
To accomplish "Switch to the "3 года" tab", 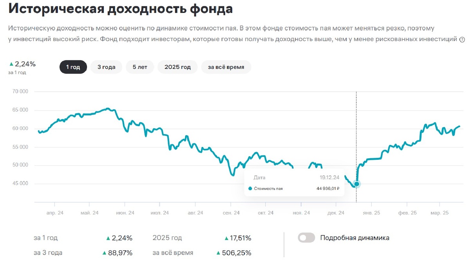I will [106, 67].
